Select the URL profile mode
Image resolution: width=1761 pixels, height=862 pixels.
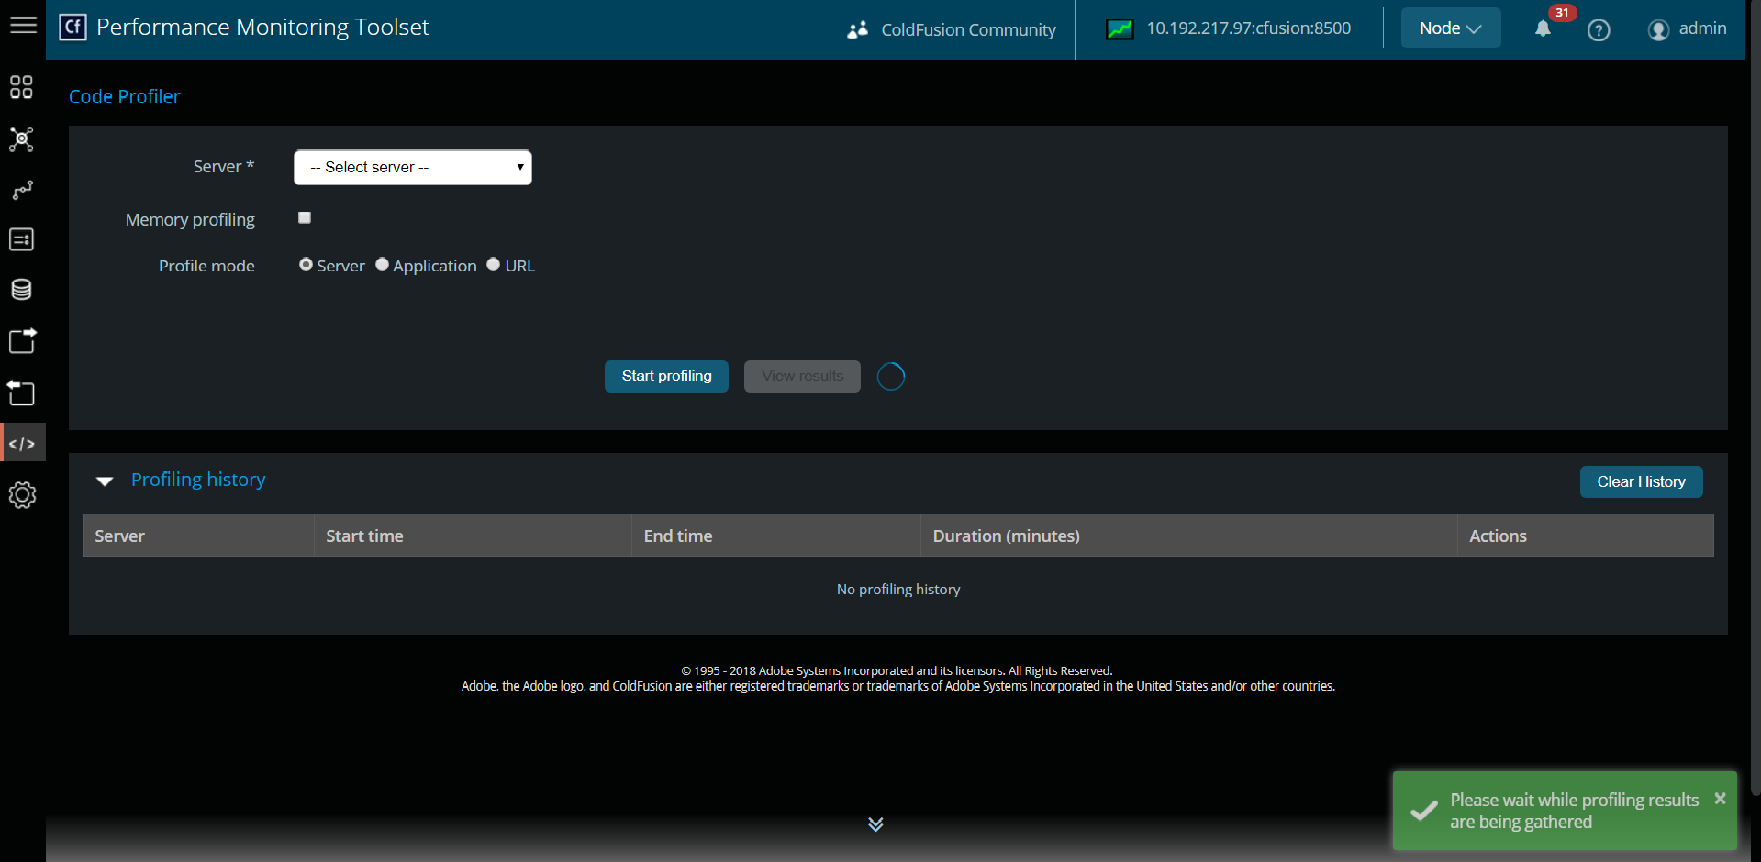[x=494, y=265]
